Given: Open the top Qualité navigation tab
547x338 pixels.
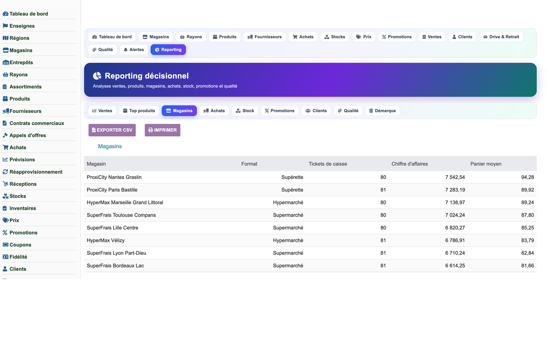Looking at the screenshot, I should [103, 50].
